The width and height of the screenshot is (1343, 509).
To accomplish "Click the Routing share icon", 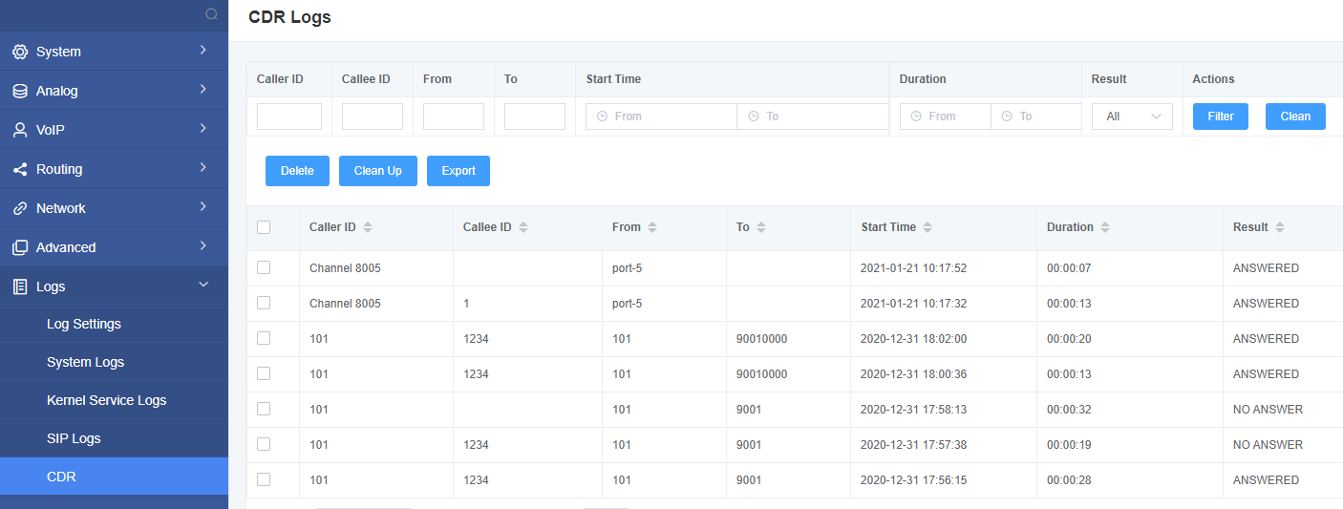I will (x=20, y=169).
